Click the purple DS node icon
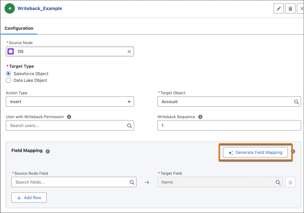Viewport: 304px width, 213px height. click(11, 52)
